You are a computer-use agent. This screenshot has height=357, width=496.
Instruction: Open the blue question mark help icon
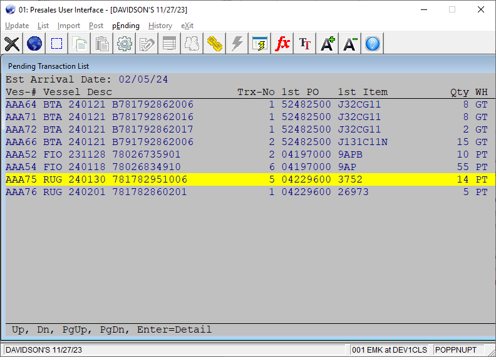coord(373,44)
